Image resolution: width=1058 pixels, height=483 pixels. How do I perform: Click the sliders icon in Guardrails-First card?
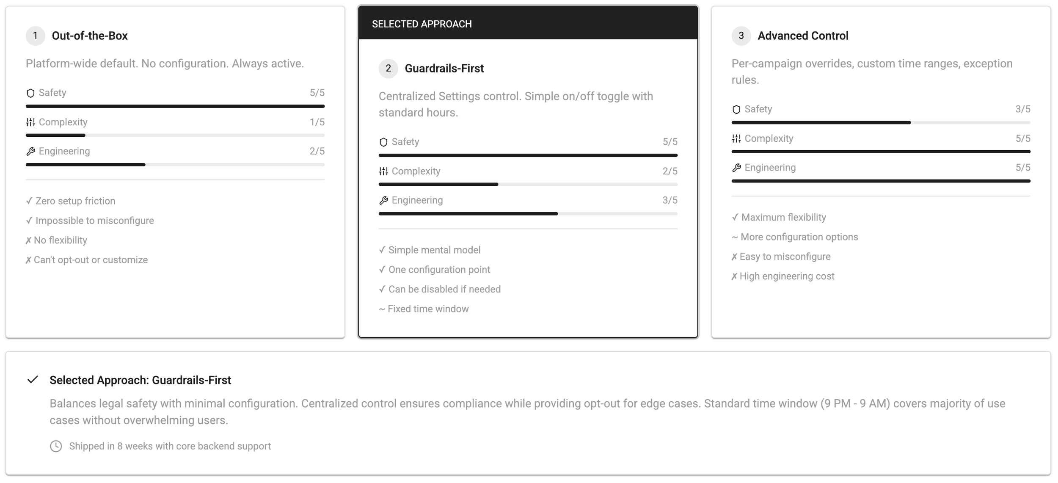point(383,171)
